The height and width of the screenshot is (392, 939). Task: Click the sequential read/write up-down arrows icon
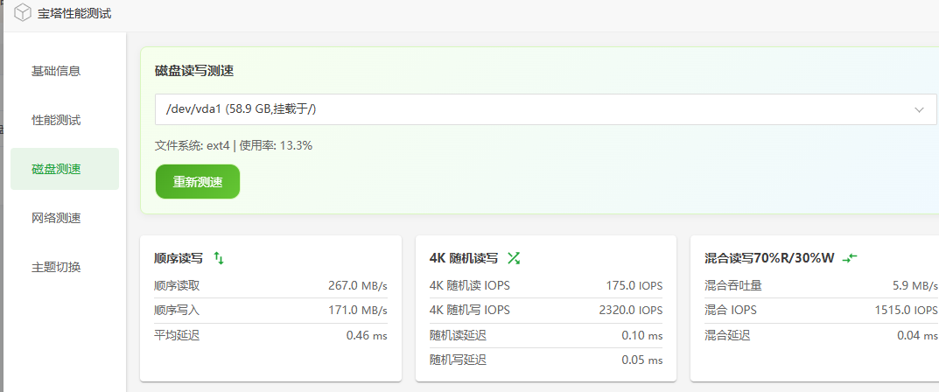[x=219, y=258]
